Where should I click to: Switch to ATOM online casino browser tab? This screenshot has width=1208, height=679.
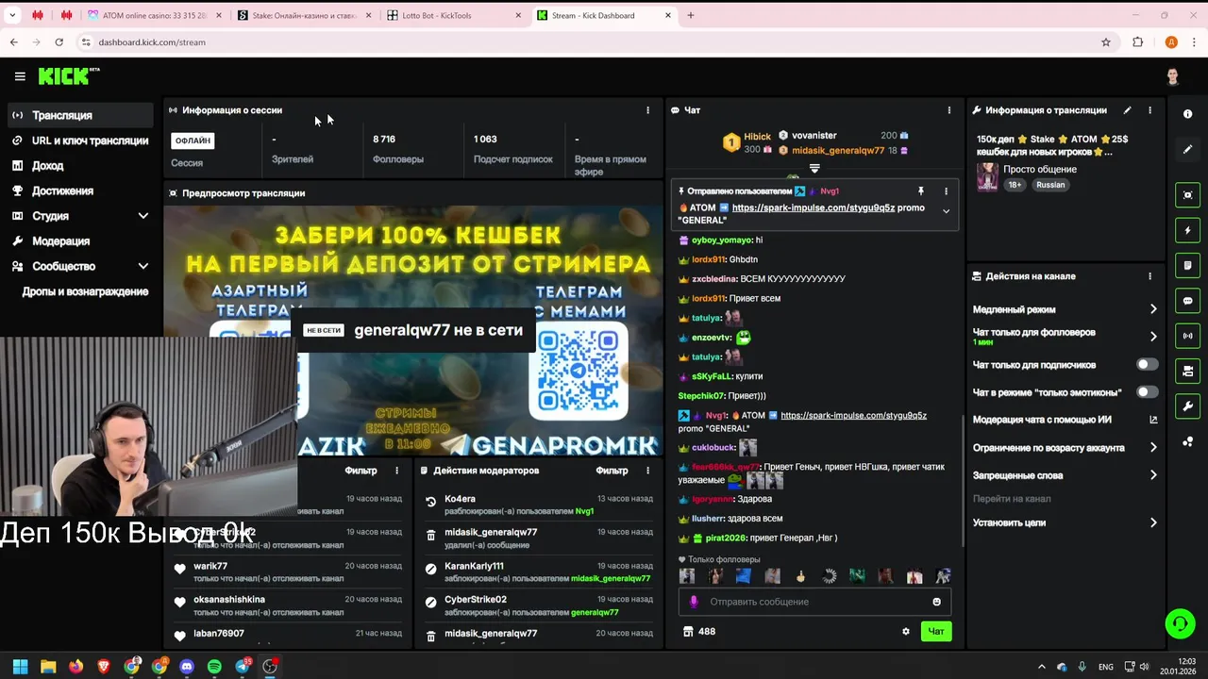click(x=154, y=15)
